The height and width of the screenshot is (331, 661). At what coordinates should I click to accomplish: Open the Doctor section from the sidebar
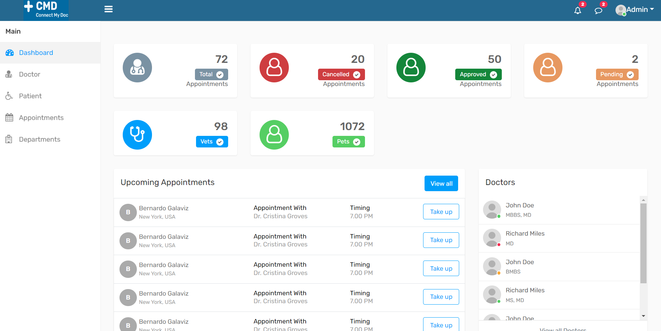[x=29, y=74]
